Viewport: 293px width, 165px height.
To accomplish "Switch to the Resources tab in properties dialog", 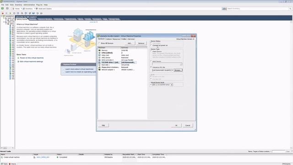I will (116, 39).
